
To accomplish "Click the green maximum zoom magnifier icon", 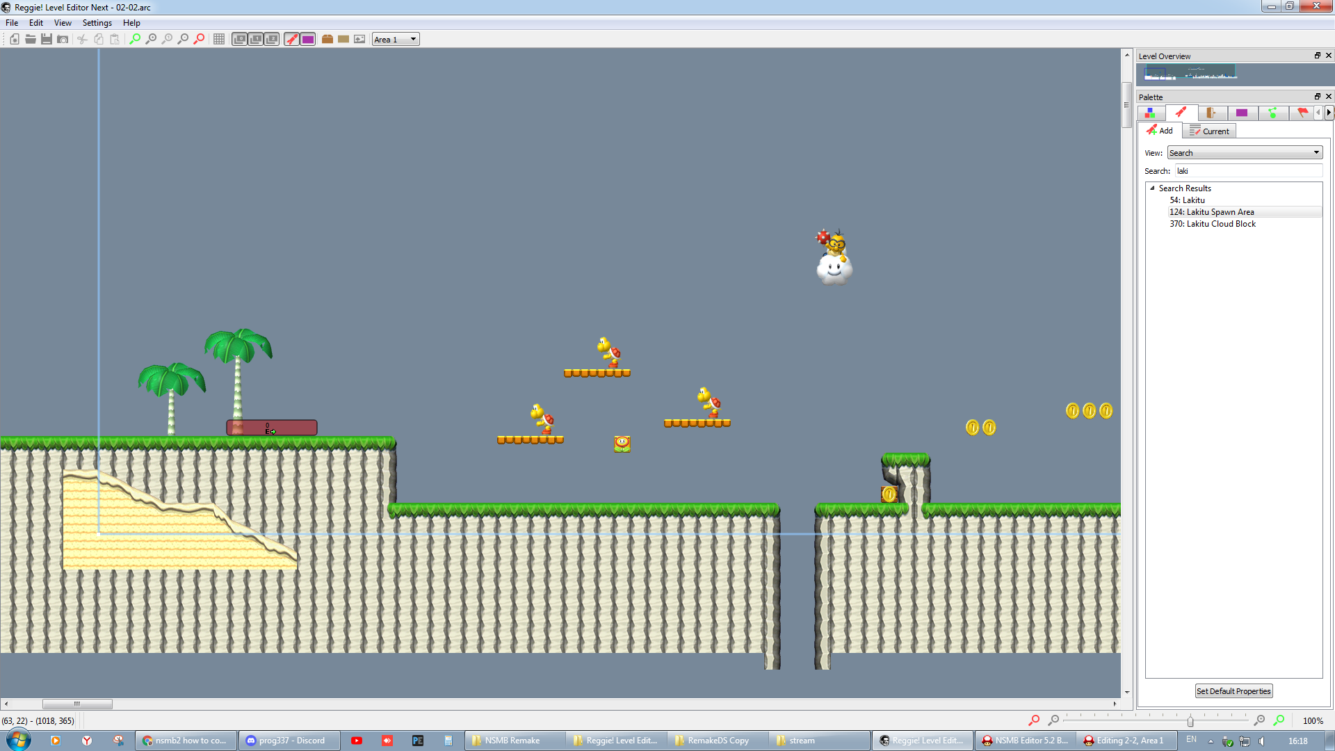I will [x=135, y=40].
